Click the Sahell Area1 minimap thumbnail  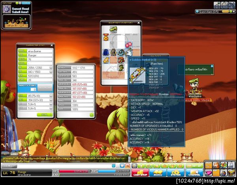point(16,22)
